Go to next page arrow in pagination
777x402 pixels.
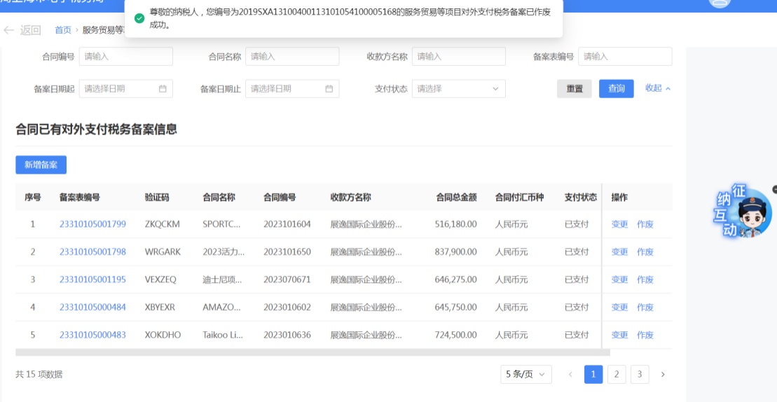point(663,375)
